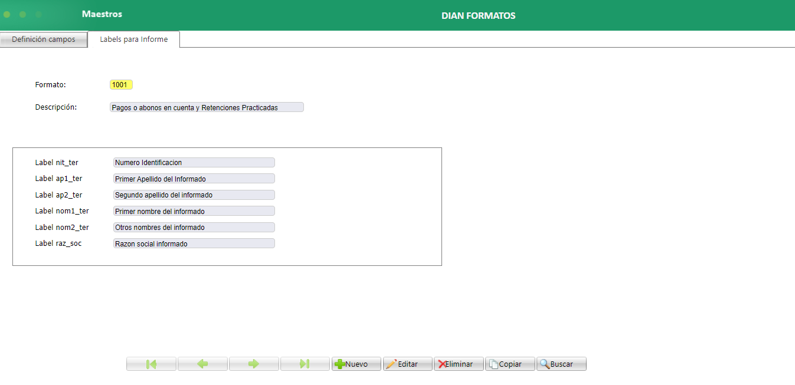Click the 'Label ap1_ter' caption

(58, 179)
